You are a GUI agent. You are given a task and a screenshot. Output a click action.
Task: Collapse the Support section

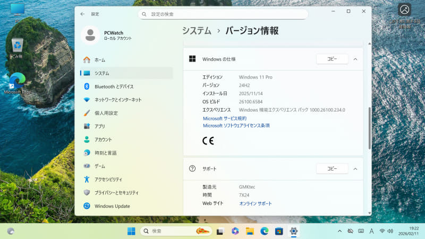(355, 169)
